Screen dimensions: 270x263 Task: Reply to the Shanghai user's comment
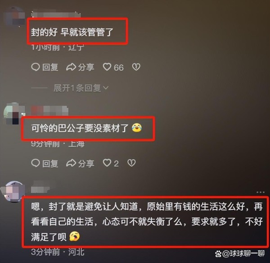click(x=45, y=163)
